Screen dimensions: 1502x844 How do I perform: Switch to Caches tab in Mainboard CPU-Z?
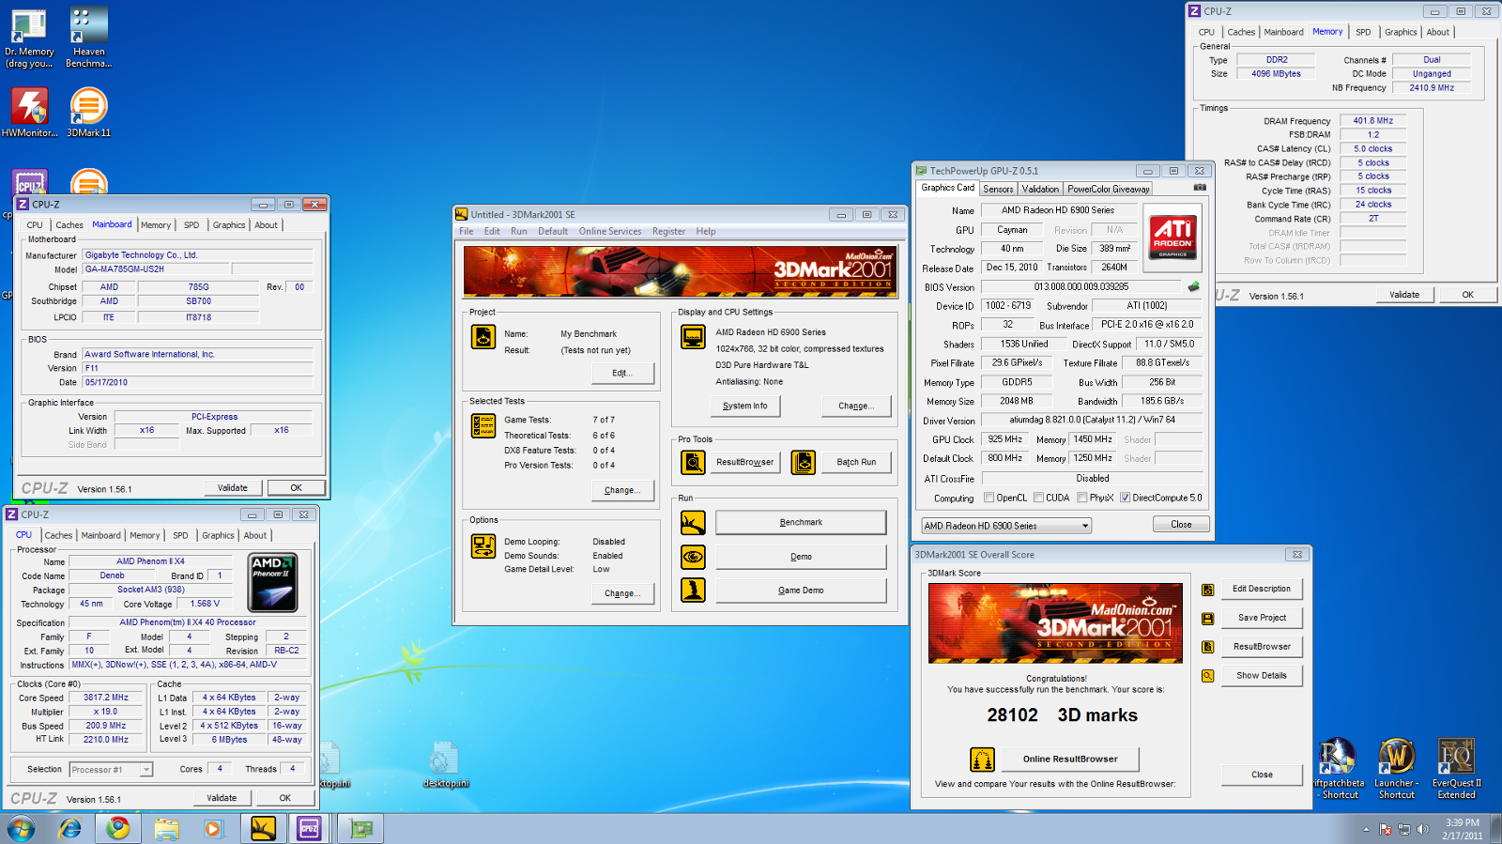[x=69, y=225]
